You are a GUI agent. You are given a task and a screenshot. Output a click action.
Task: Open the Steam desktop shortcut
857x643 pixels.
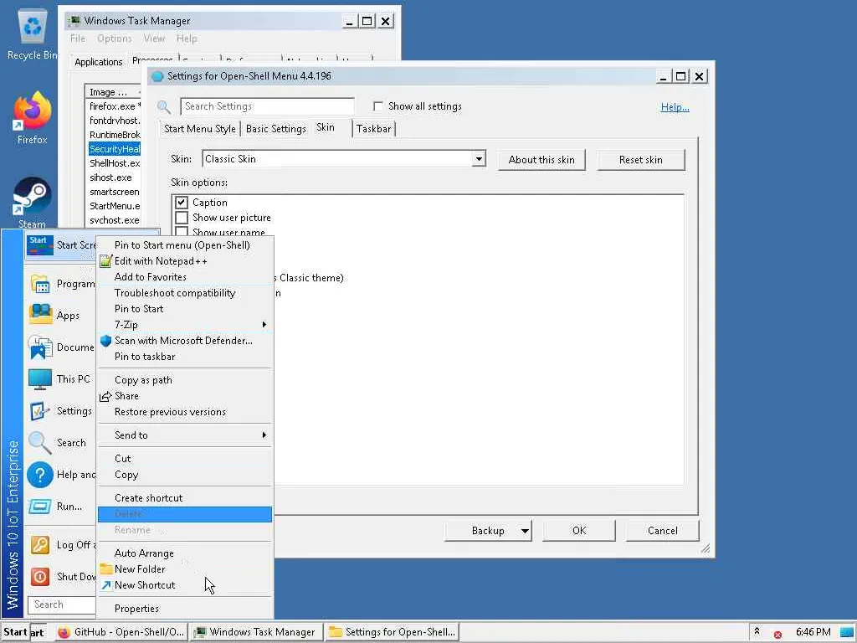pyautogui.click(x=32, y=203)
